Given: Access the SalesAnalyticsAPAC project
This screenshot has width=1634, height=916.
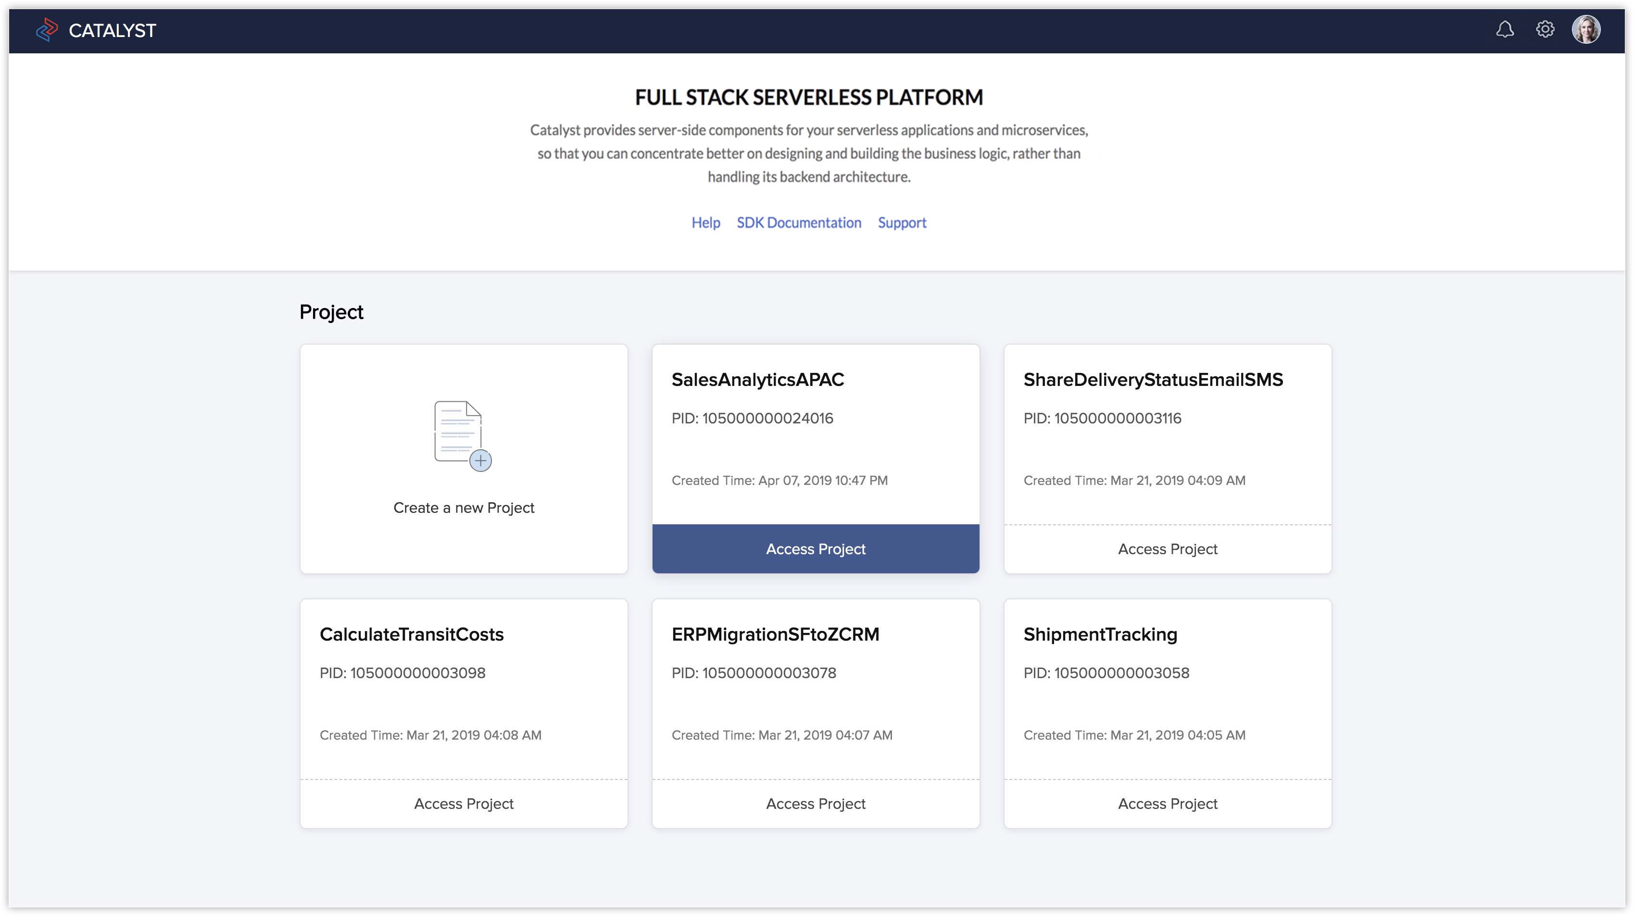Looking at the screenshot, I should tap(816, 549).
